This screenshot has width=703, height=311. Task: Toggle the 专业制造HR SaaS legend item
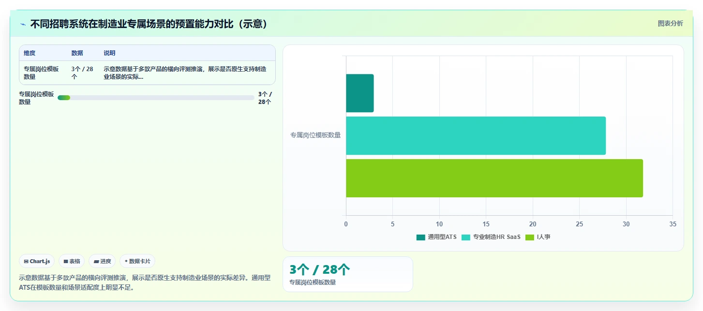pos(491,237)
